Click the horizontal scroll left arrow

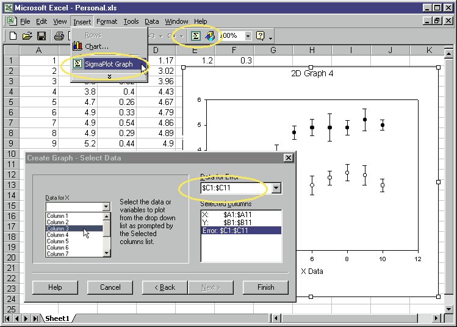pyautogui.click(x=276, y=318)
